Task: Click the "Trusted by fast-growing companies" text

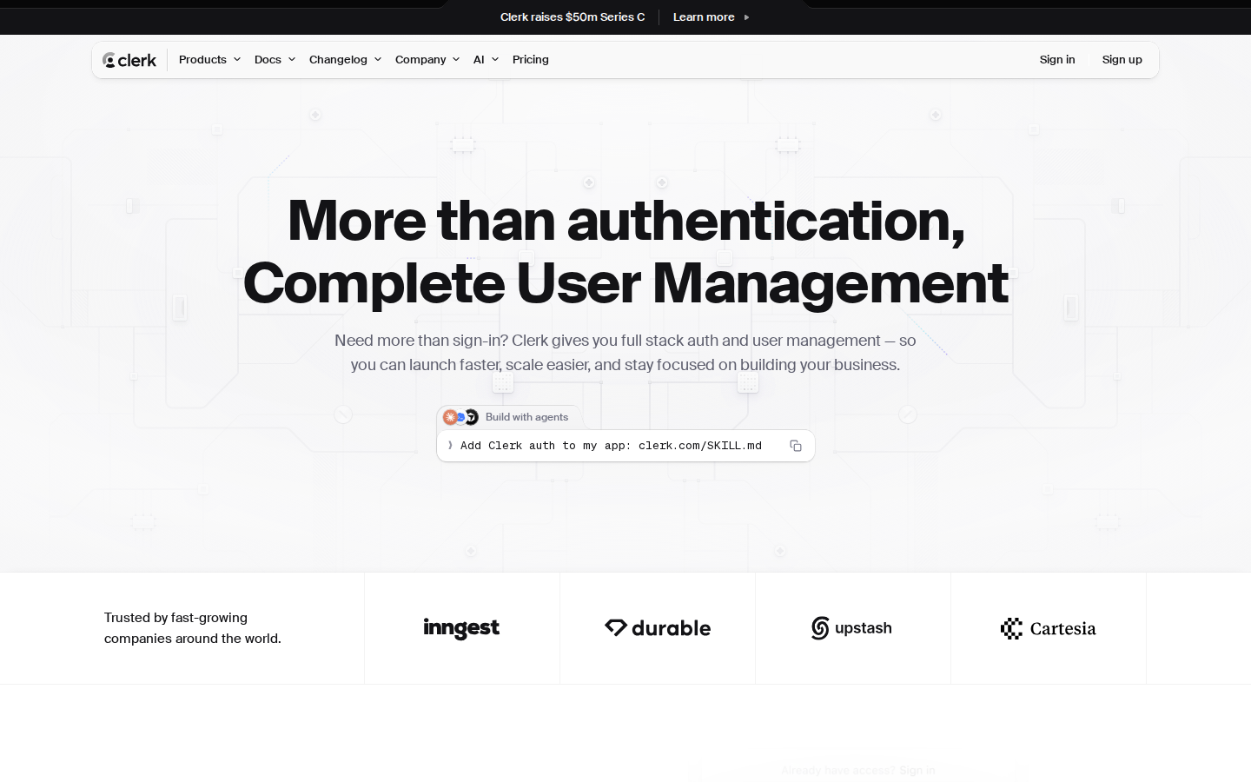Action: (x=193, y=628)
